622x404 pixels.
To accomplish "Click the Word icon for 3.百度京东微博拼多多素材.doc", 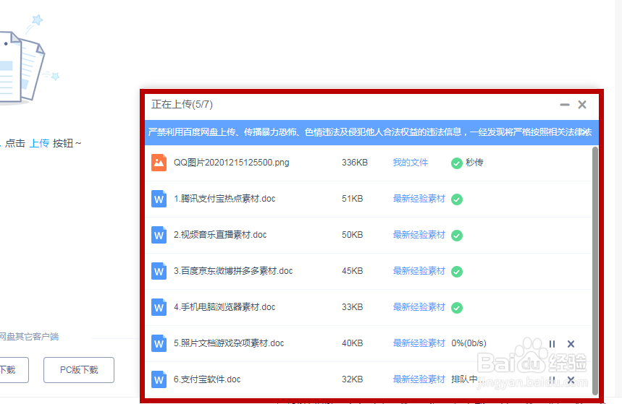I will pyautogui.click(x=159, y=271).
